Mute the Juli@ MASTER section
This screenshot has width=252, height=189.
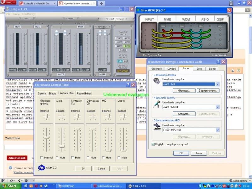pyautogui.click(x=102, y=74)
